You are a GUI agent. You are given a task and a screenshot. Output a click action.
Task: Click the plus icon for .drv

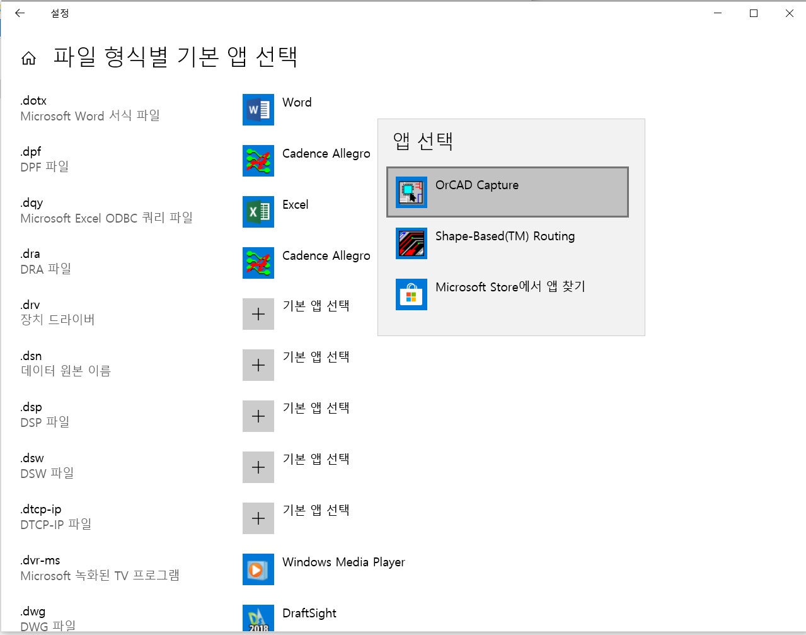[258, 314]
